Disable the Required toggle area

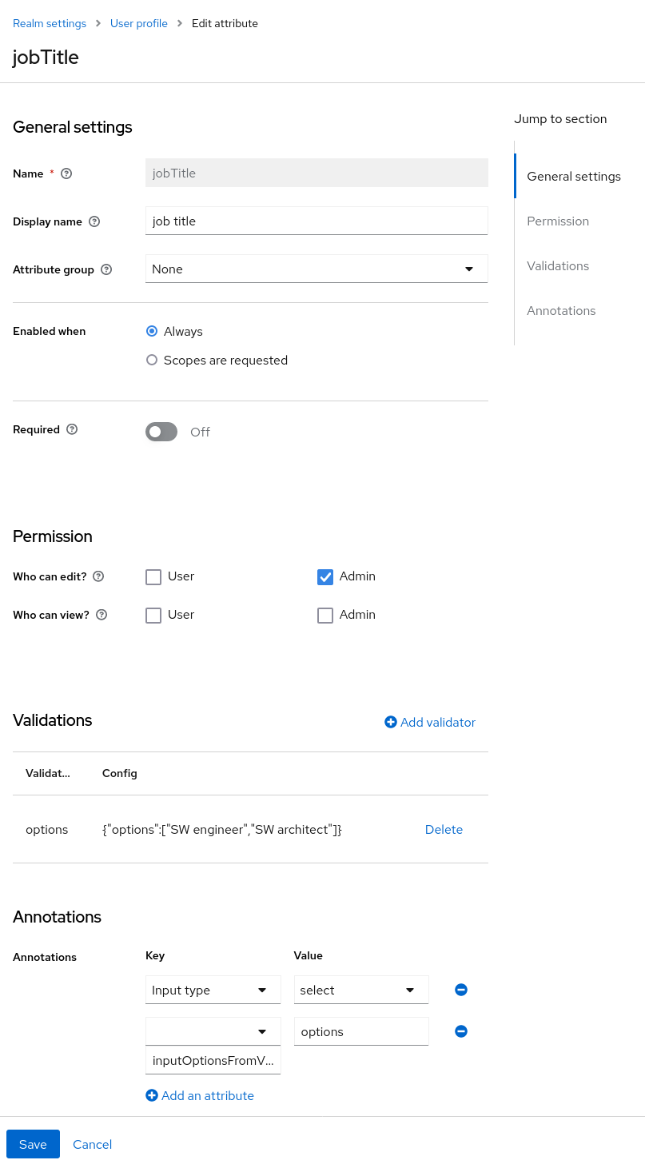pos(161,432)
